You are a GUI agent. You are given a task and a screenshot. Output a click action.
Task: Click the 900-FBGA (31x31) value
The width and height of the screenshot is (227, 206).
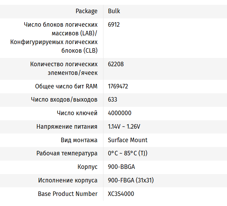[130, 180]
